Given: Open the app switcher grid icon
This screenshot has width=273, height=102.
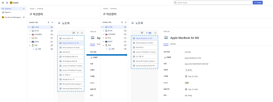Looking at the screenshot, I should point(7,3).
